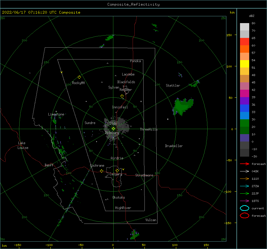Click the Olds town label
Viewport: 267px width, 249px height.
tap(113, 123)
